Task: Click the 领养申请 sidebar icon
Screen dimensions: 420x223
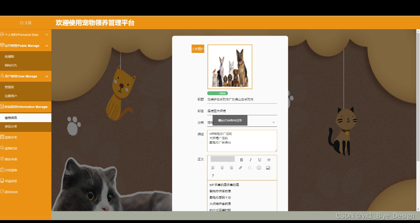Action: 2,159
